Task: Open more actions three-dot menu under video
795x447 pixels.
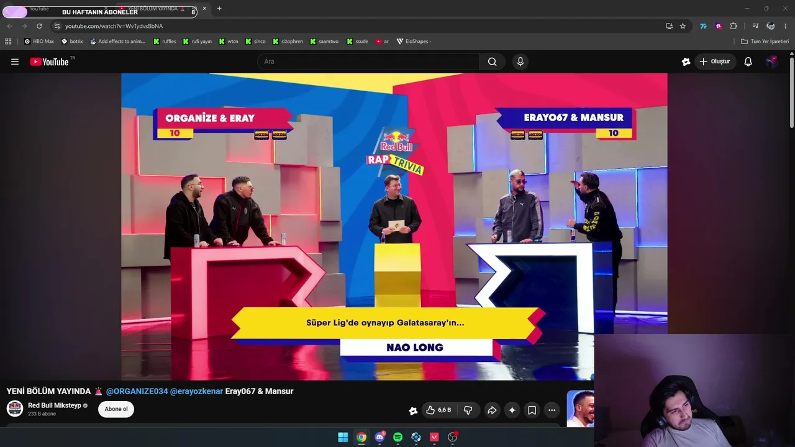Action: click(x=552, y=410)
